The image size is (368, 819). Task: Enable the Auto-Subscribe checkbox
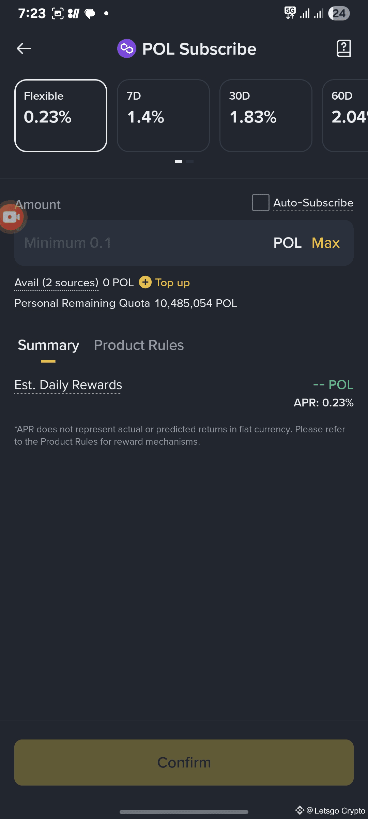261,203
